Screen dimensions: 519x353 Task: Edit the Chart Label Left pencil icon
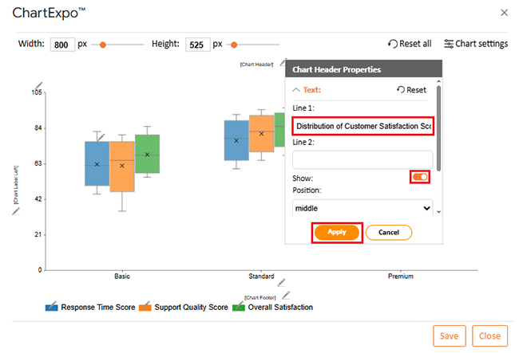[x=16, y=212]
